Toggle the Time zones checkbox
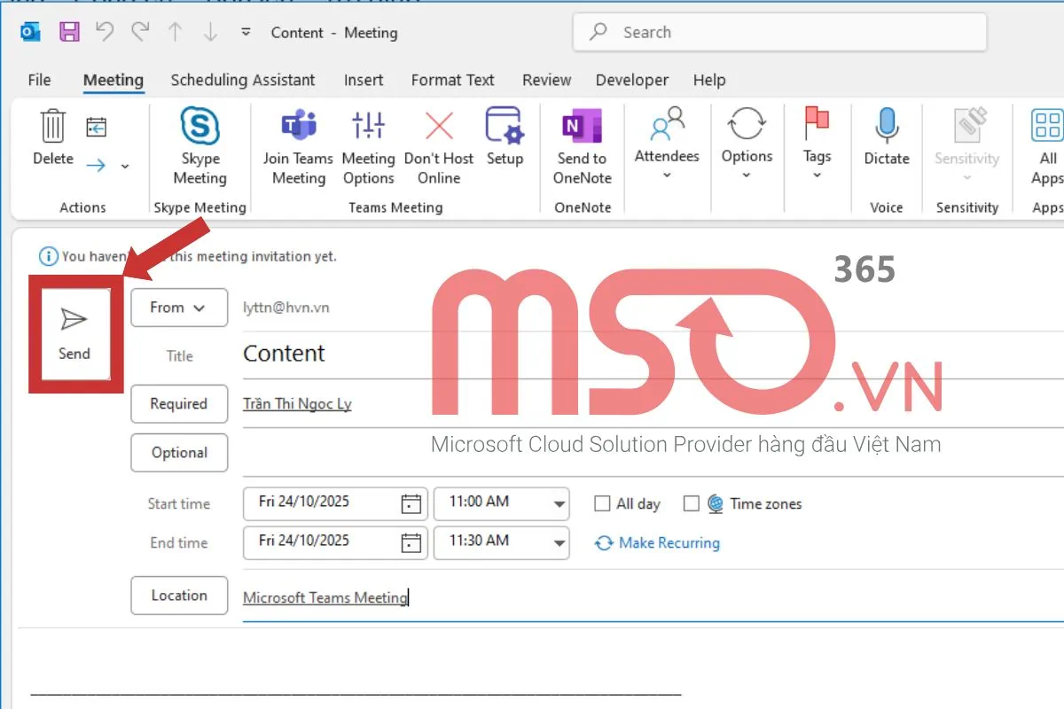The height and width of the screenshot is (709, 1064). pyautogui.click(x=692, y=503)
